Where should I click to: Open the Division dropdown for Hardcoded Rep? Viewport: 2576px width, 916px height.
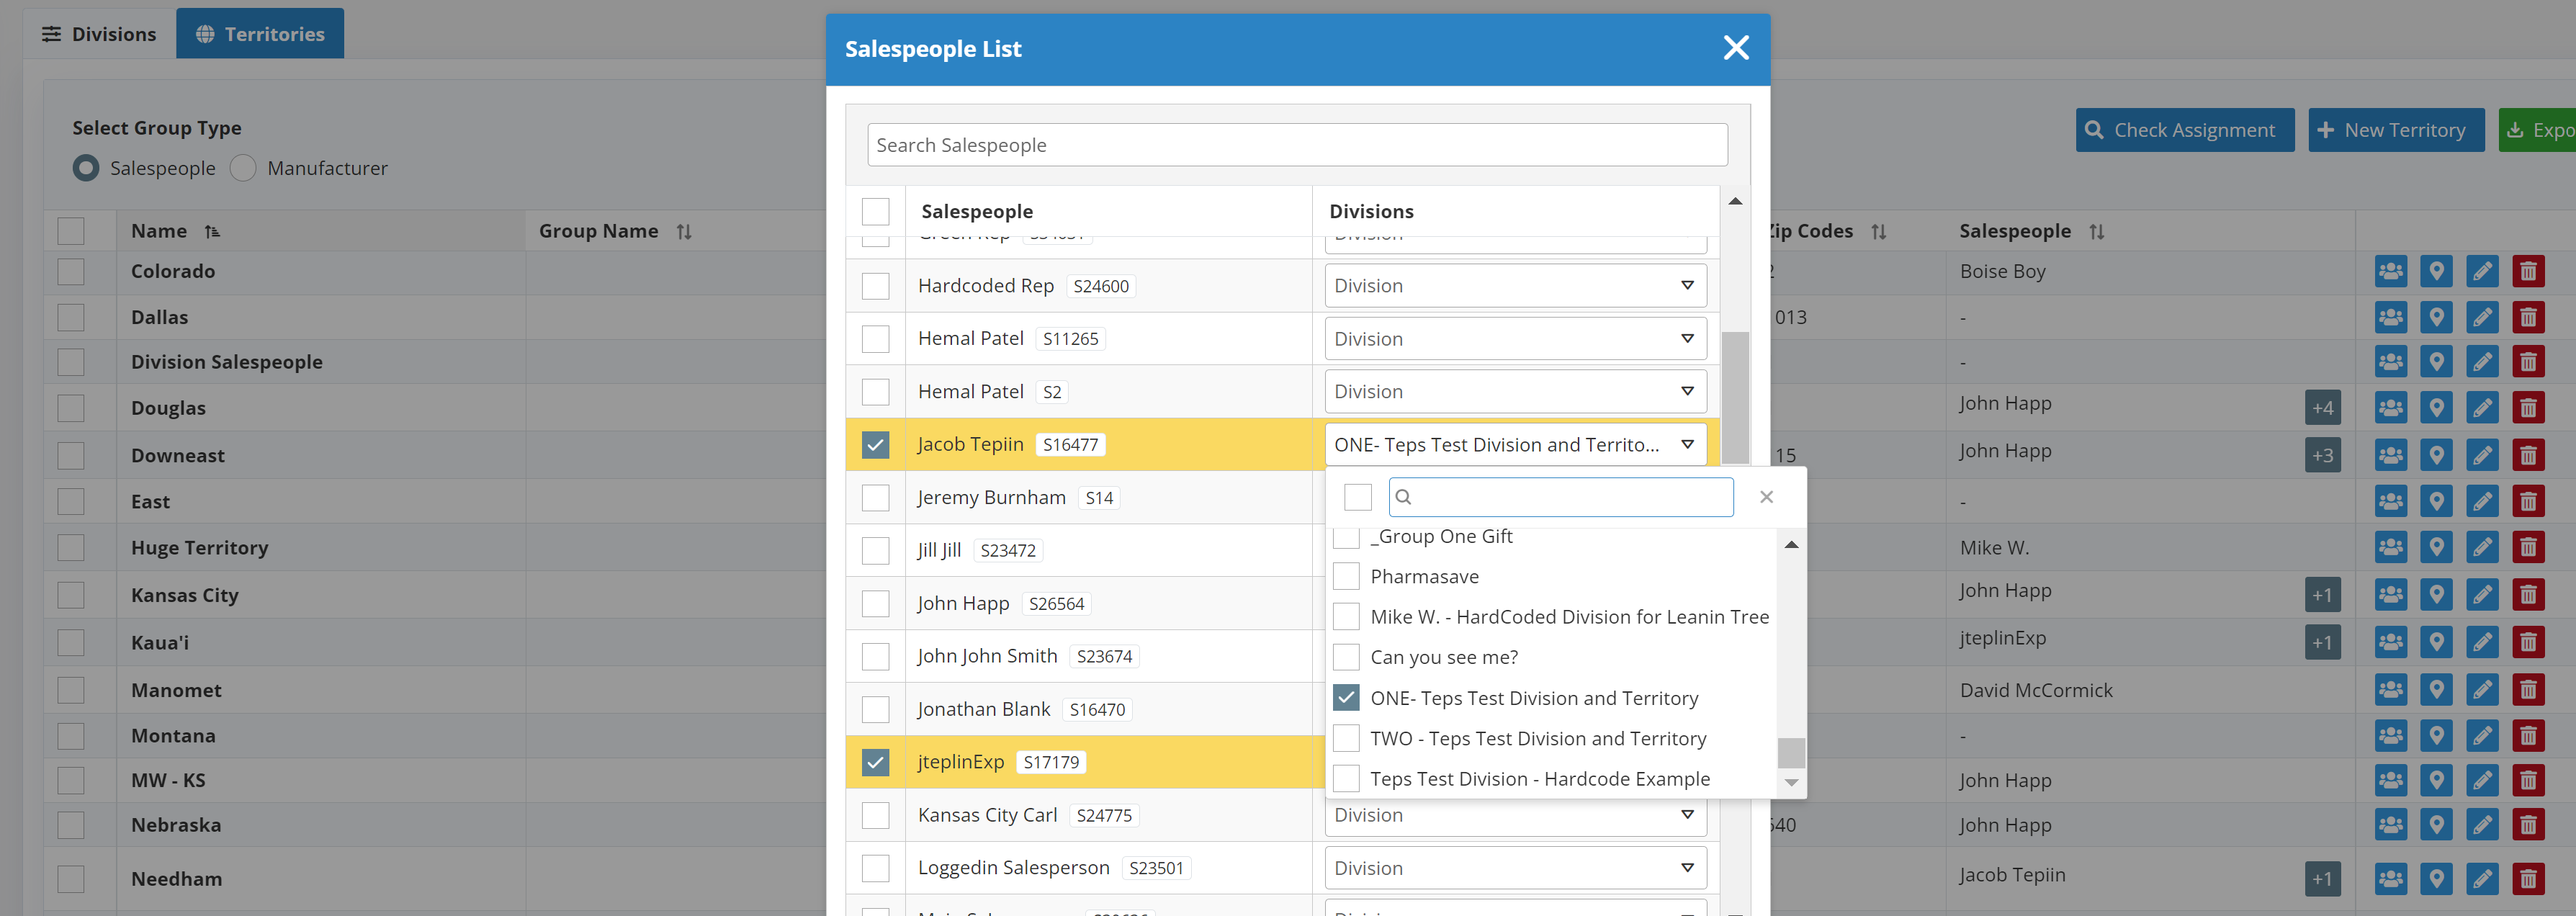1515,286
